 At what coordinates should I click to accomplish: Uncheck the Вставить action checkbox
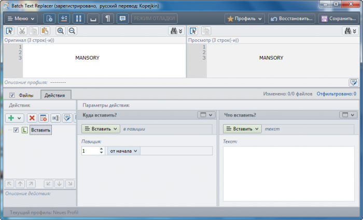(x=16, y=130)
